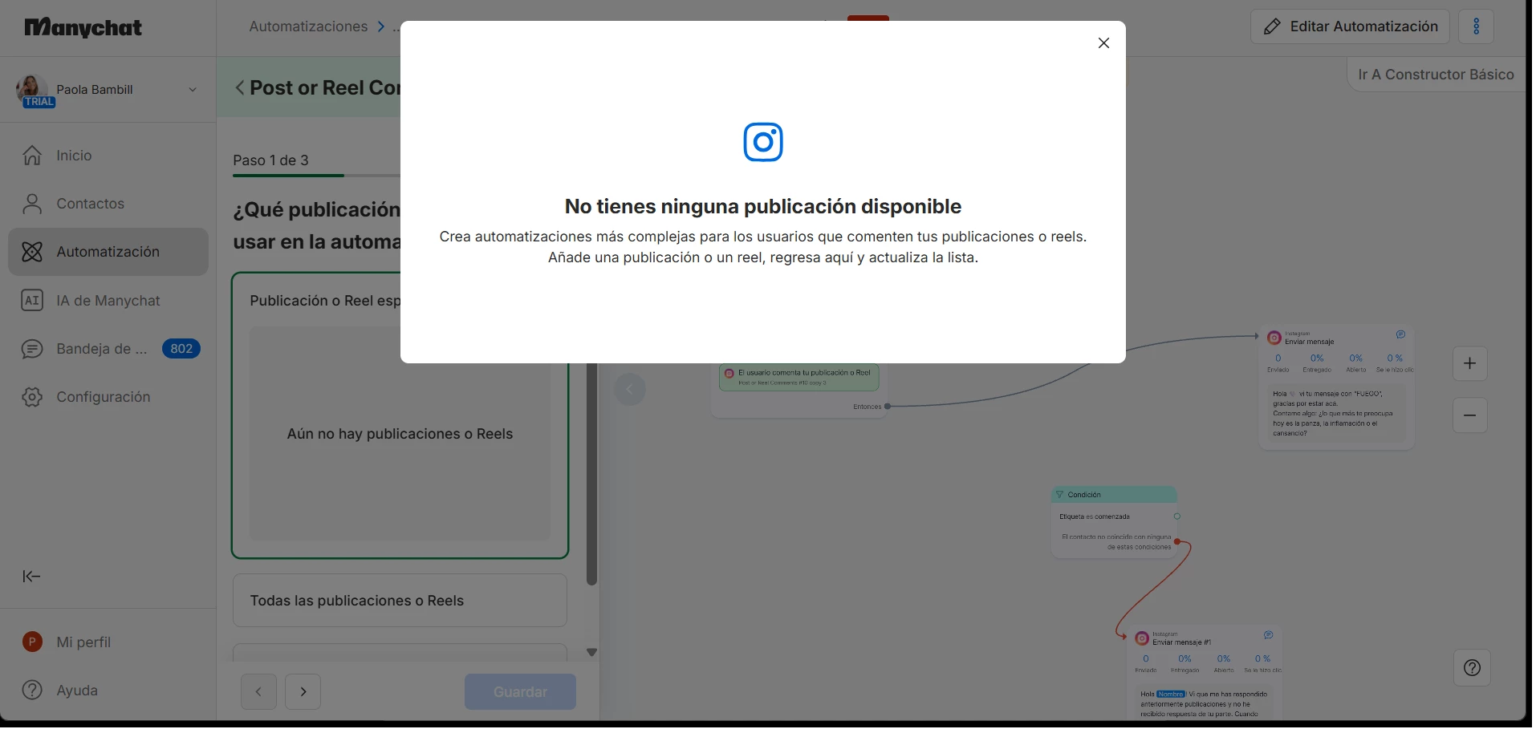1536x729 pixels.
Task: Go to the next step arrow
Action: click(303, 691)
